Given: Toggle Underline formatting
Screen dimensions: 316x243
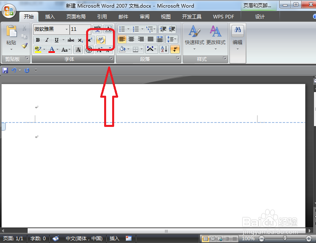Looking at the screenshot, I should click(56, 40).
